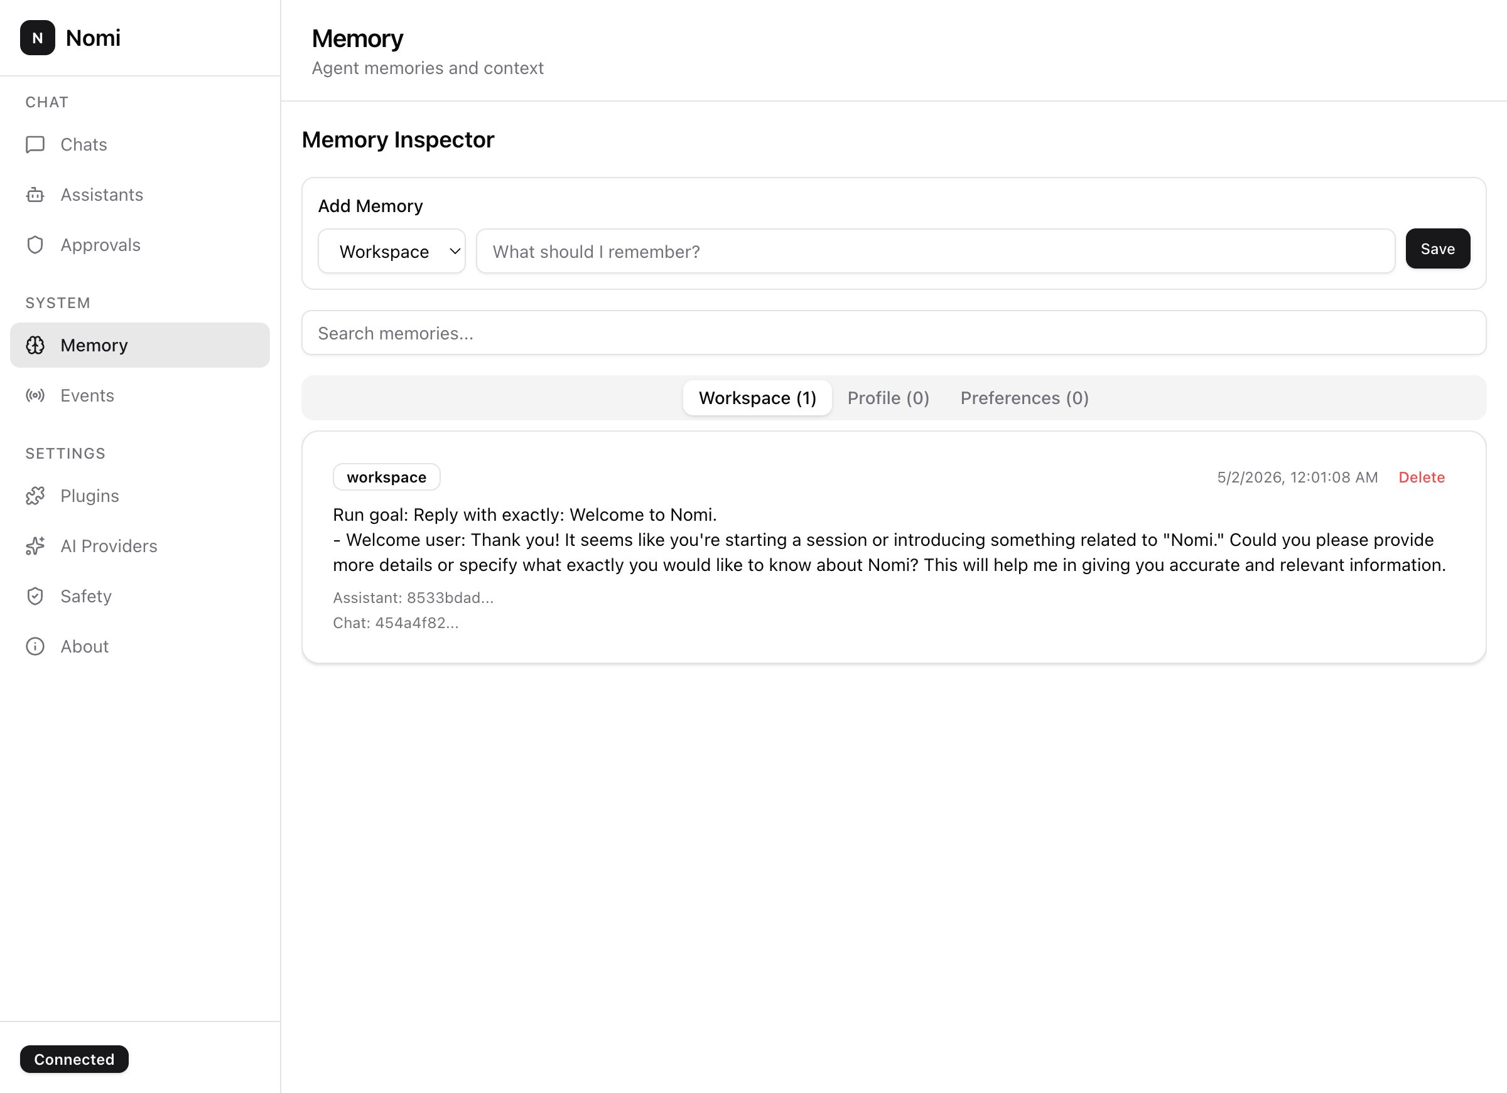
Task: Click the memory timestamp 5/2/2026, 12:01:08 AM
Action: click(1298, 477)
